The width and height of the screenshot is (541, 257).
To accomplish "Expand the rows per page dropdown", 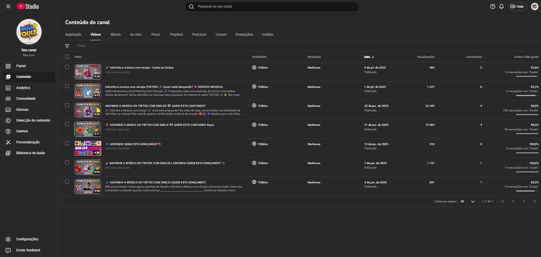I will 472,202.
